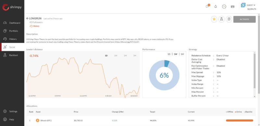Viewport: 260px width, 126px height.
Task: Switch Performance to 1W
Action: coord(175,54)
